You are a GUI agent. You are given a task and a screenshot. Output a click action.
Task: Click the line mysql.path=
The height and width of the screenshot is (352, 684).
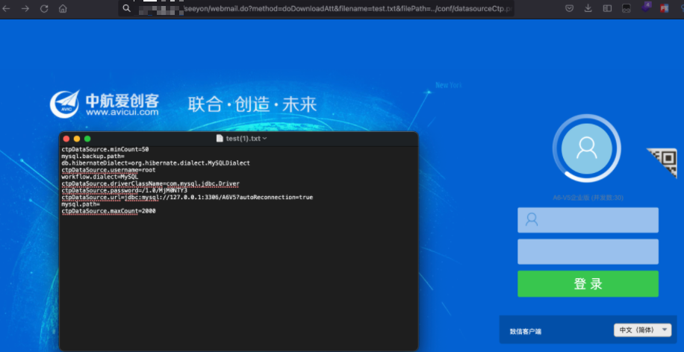[81, 204]
